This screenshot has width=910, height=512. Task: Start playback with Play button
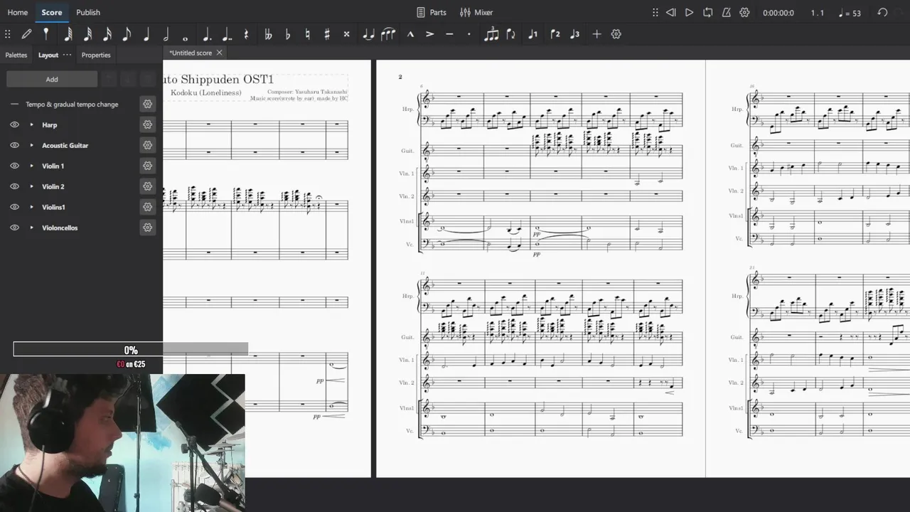click(x=689, y=12)
